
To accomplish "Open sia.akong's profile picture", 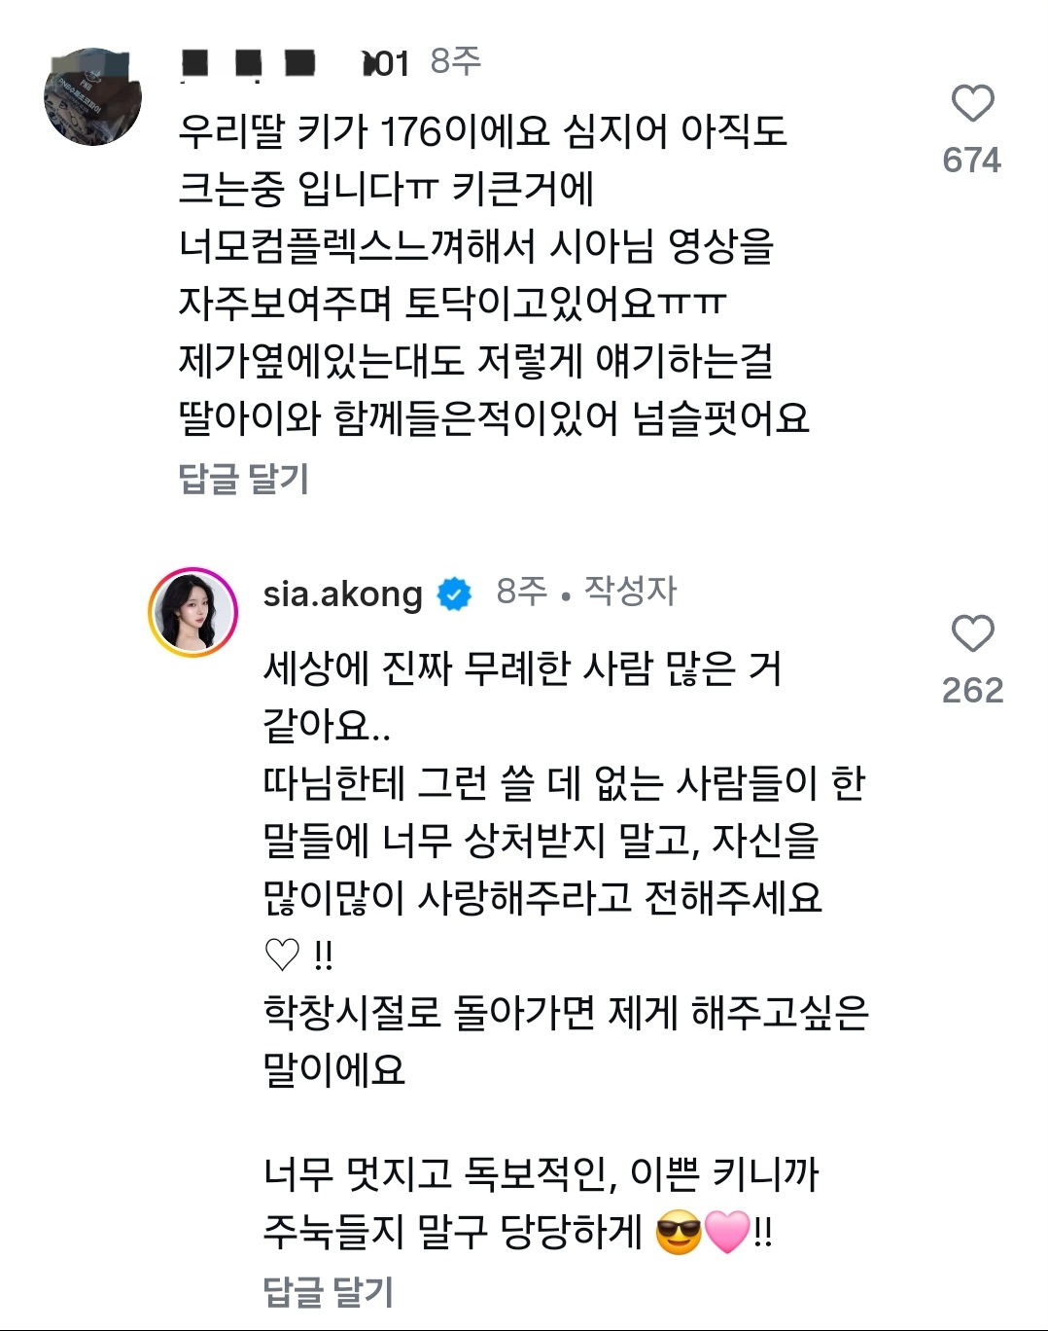I will [x=192, y=612].
